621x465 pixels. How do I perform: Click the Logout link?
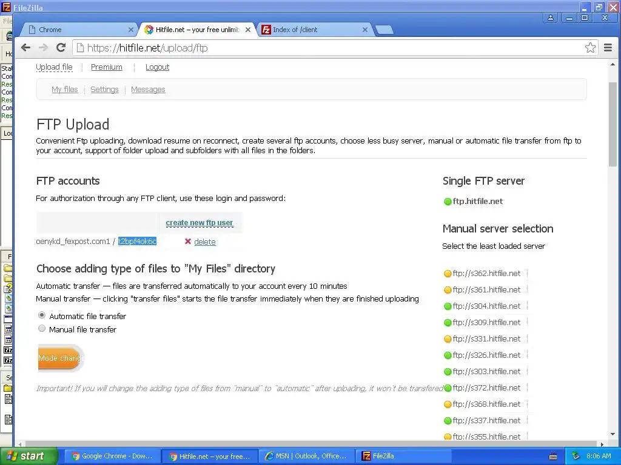157,67
